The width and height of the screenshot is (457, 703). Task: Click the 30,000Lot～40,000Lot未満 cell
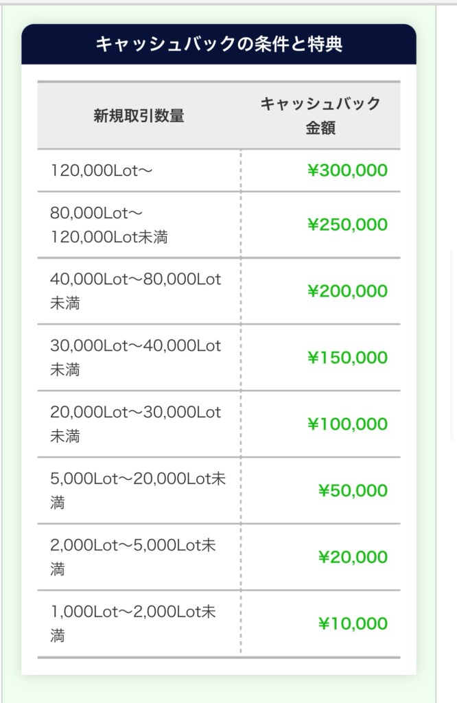(x=135, y=358)
